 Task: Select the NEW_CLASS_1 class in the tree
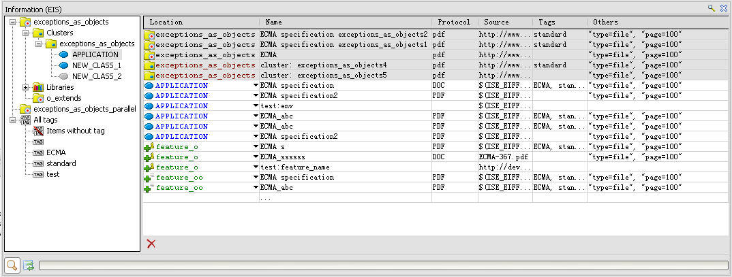tap(96, 65)
